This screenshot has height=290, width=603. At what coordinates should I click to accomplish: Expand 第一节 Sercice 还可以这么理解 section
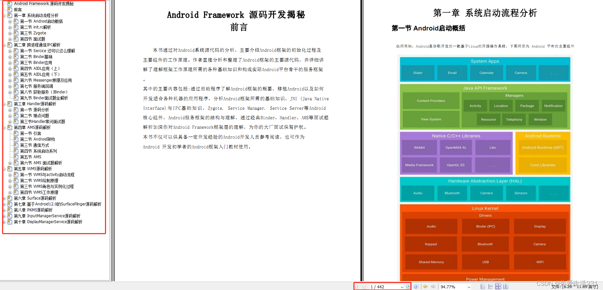[x=10, y=51]
